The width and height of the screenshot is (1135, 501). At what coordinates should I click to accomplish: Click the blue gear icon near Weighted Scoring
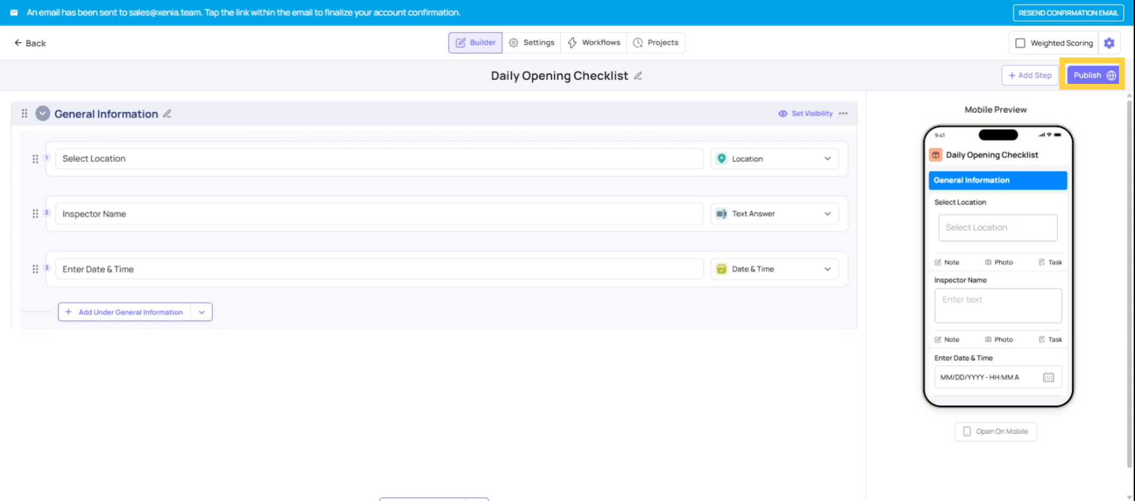[x=1109, y=43]
